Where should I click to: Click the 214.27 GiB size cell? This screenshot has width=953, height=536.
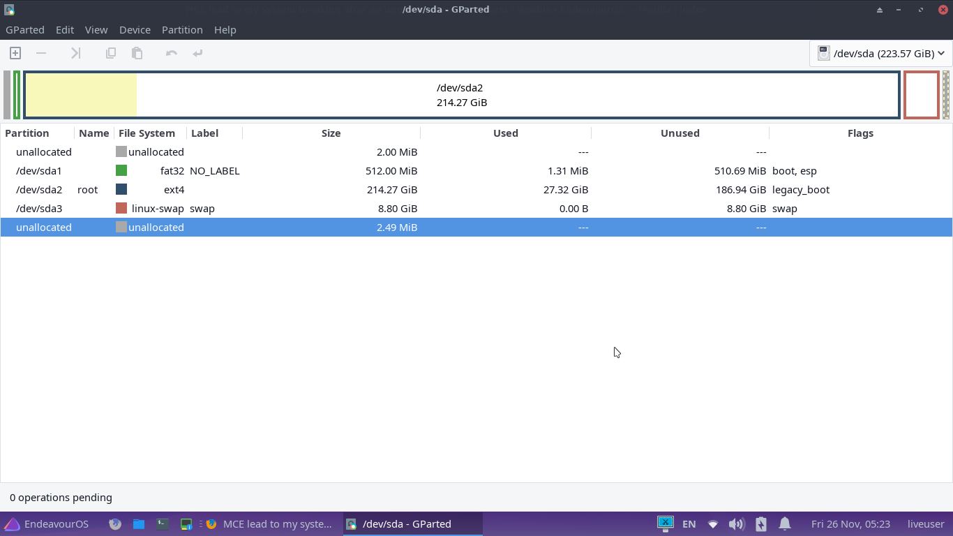tap(392, 190)
